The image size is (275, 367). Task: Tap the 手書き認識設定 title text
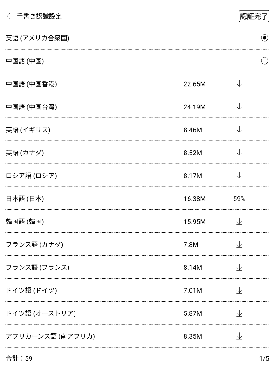point(39,16)
